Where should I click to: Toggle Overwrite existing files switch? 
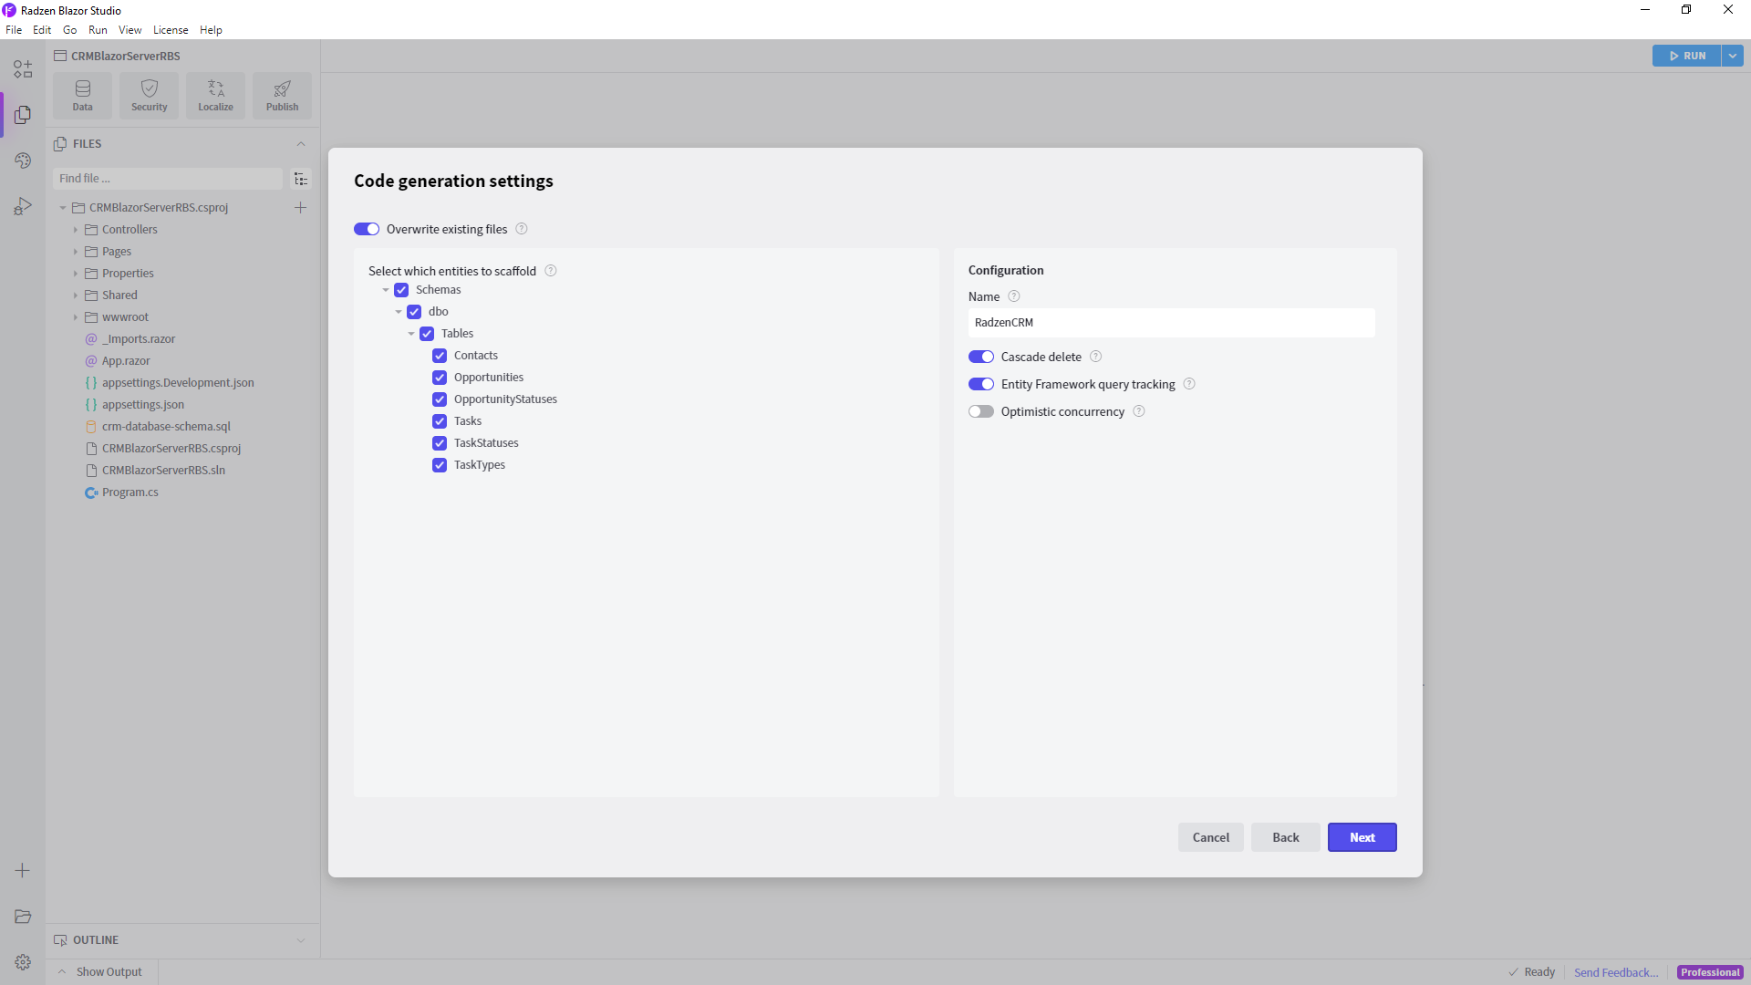pyautogui.click(x=367, y=229)
